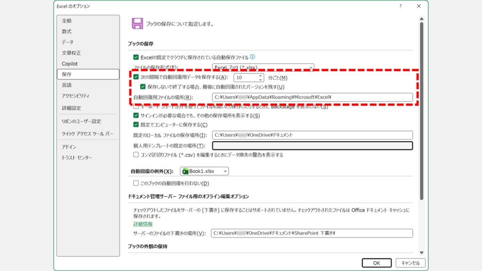Increase the AutoRecover minutes with the up arrow

(x=260, y=76)
